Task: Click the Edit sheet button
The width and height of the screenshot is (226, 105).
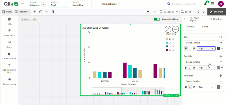Action: (x=217, y=12)
